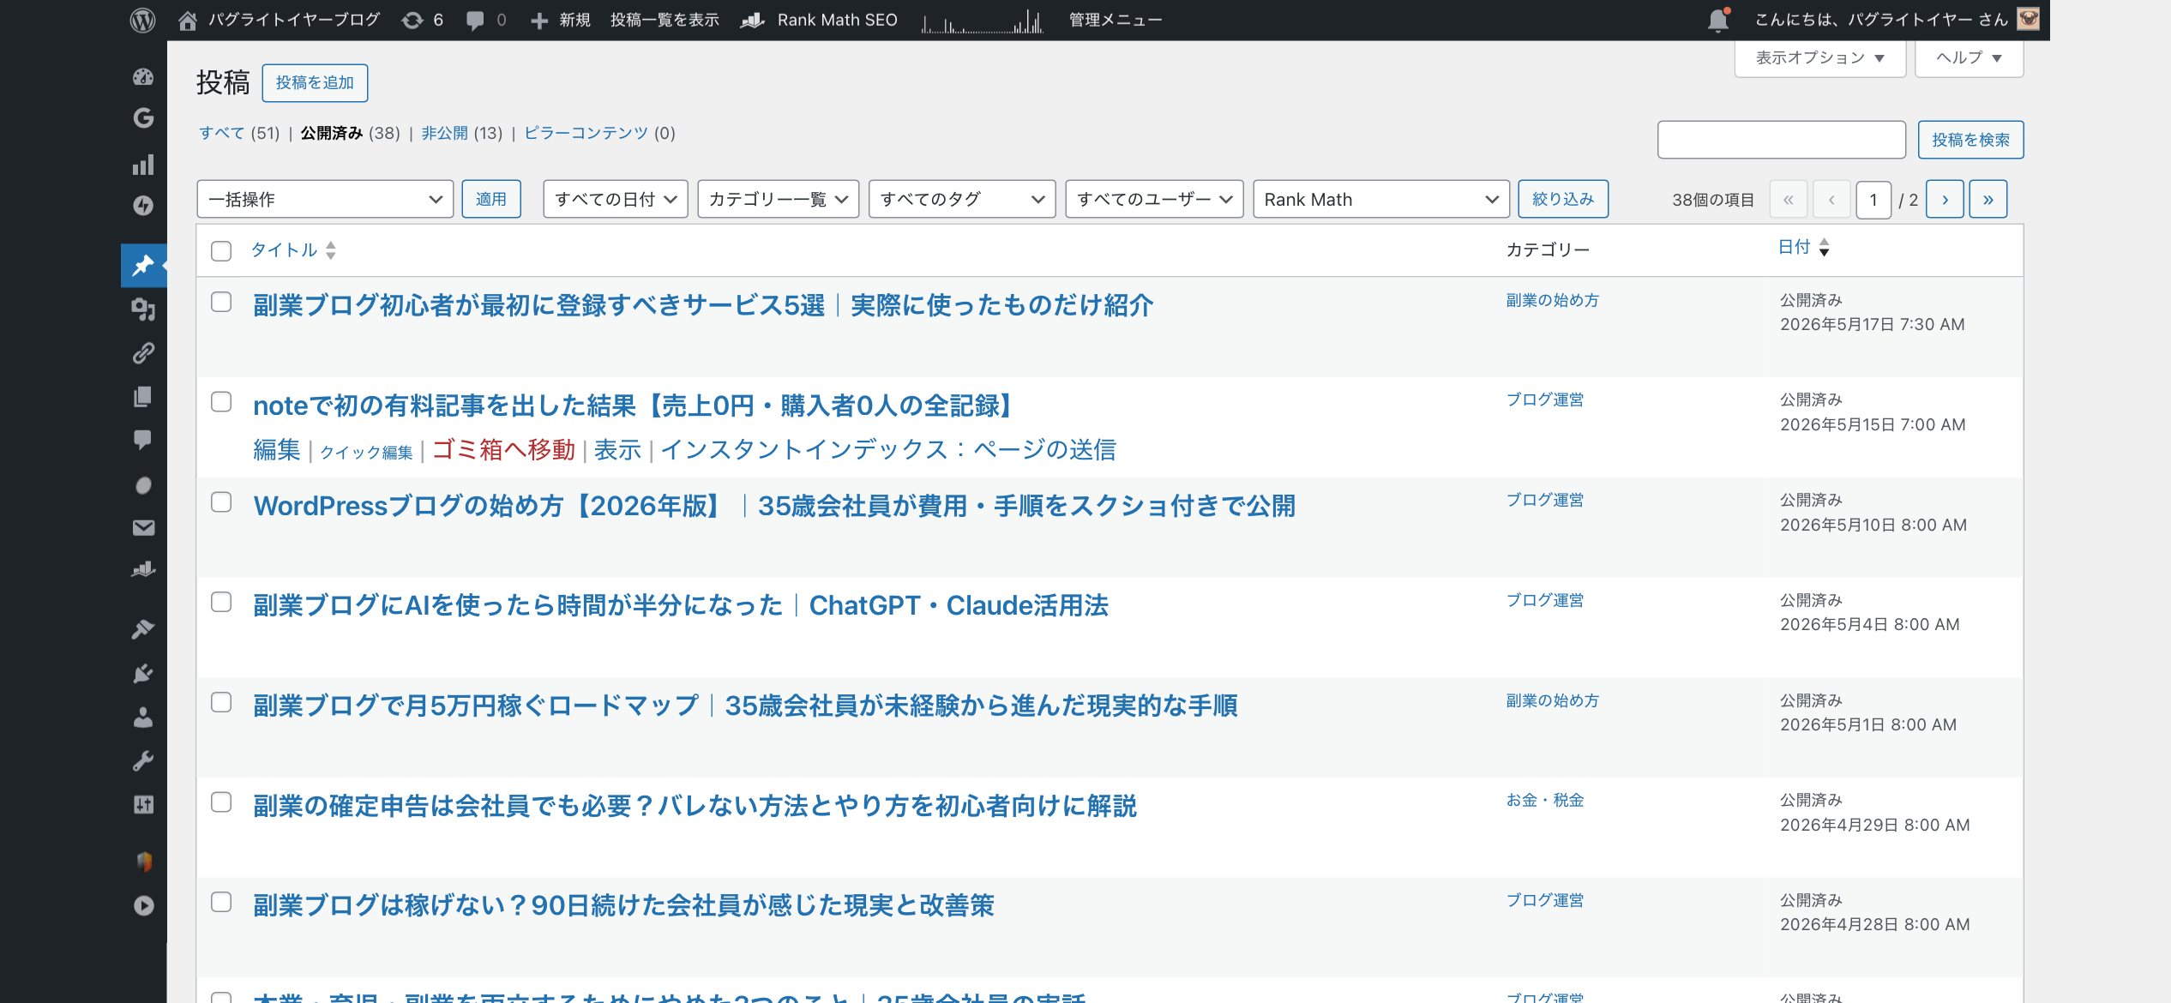Image resolution: width=2171 pixels, height=1003 pixels.
Task: Show the 非公開 (13) posts view
Action: [462, 133]
